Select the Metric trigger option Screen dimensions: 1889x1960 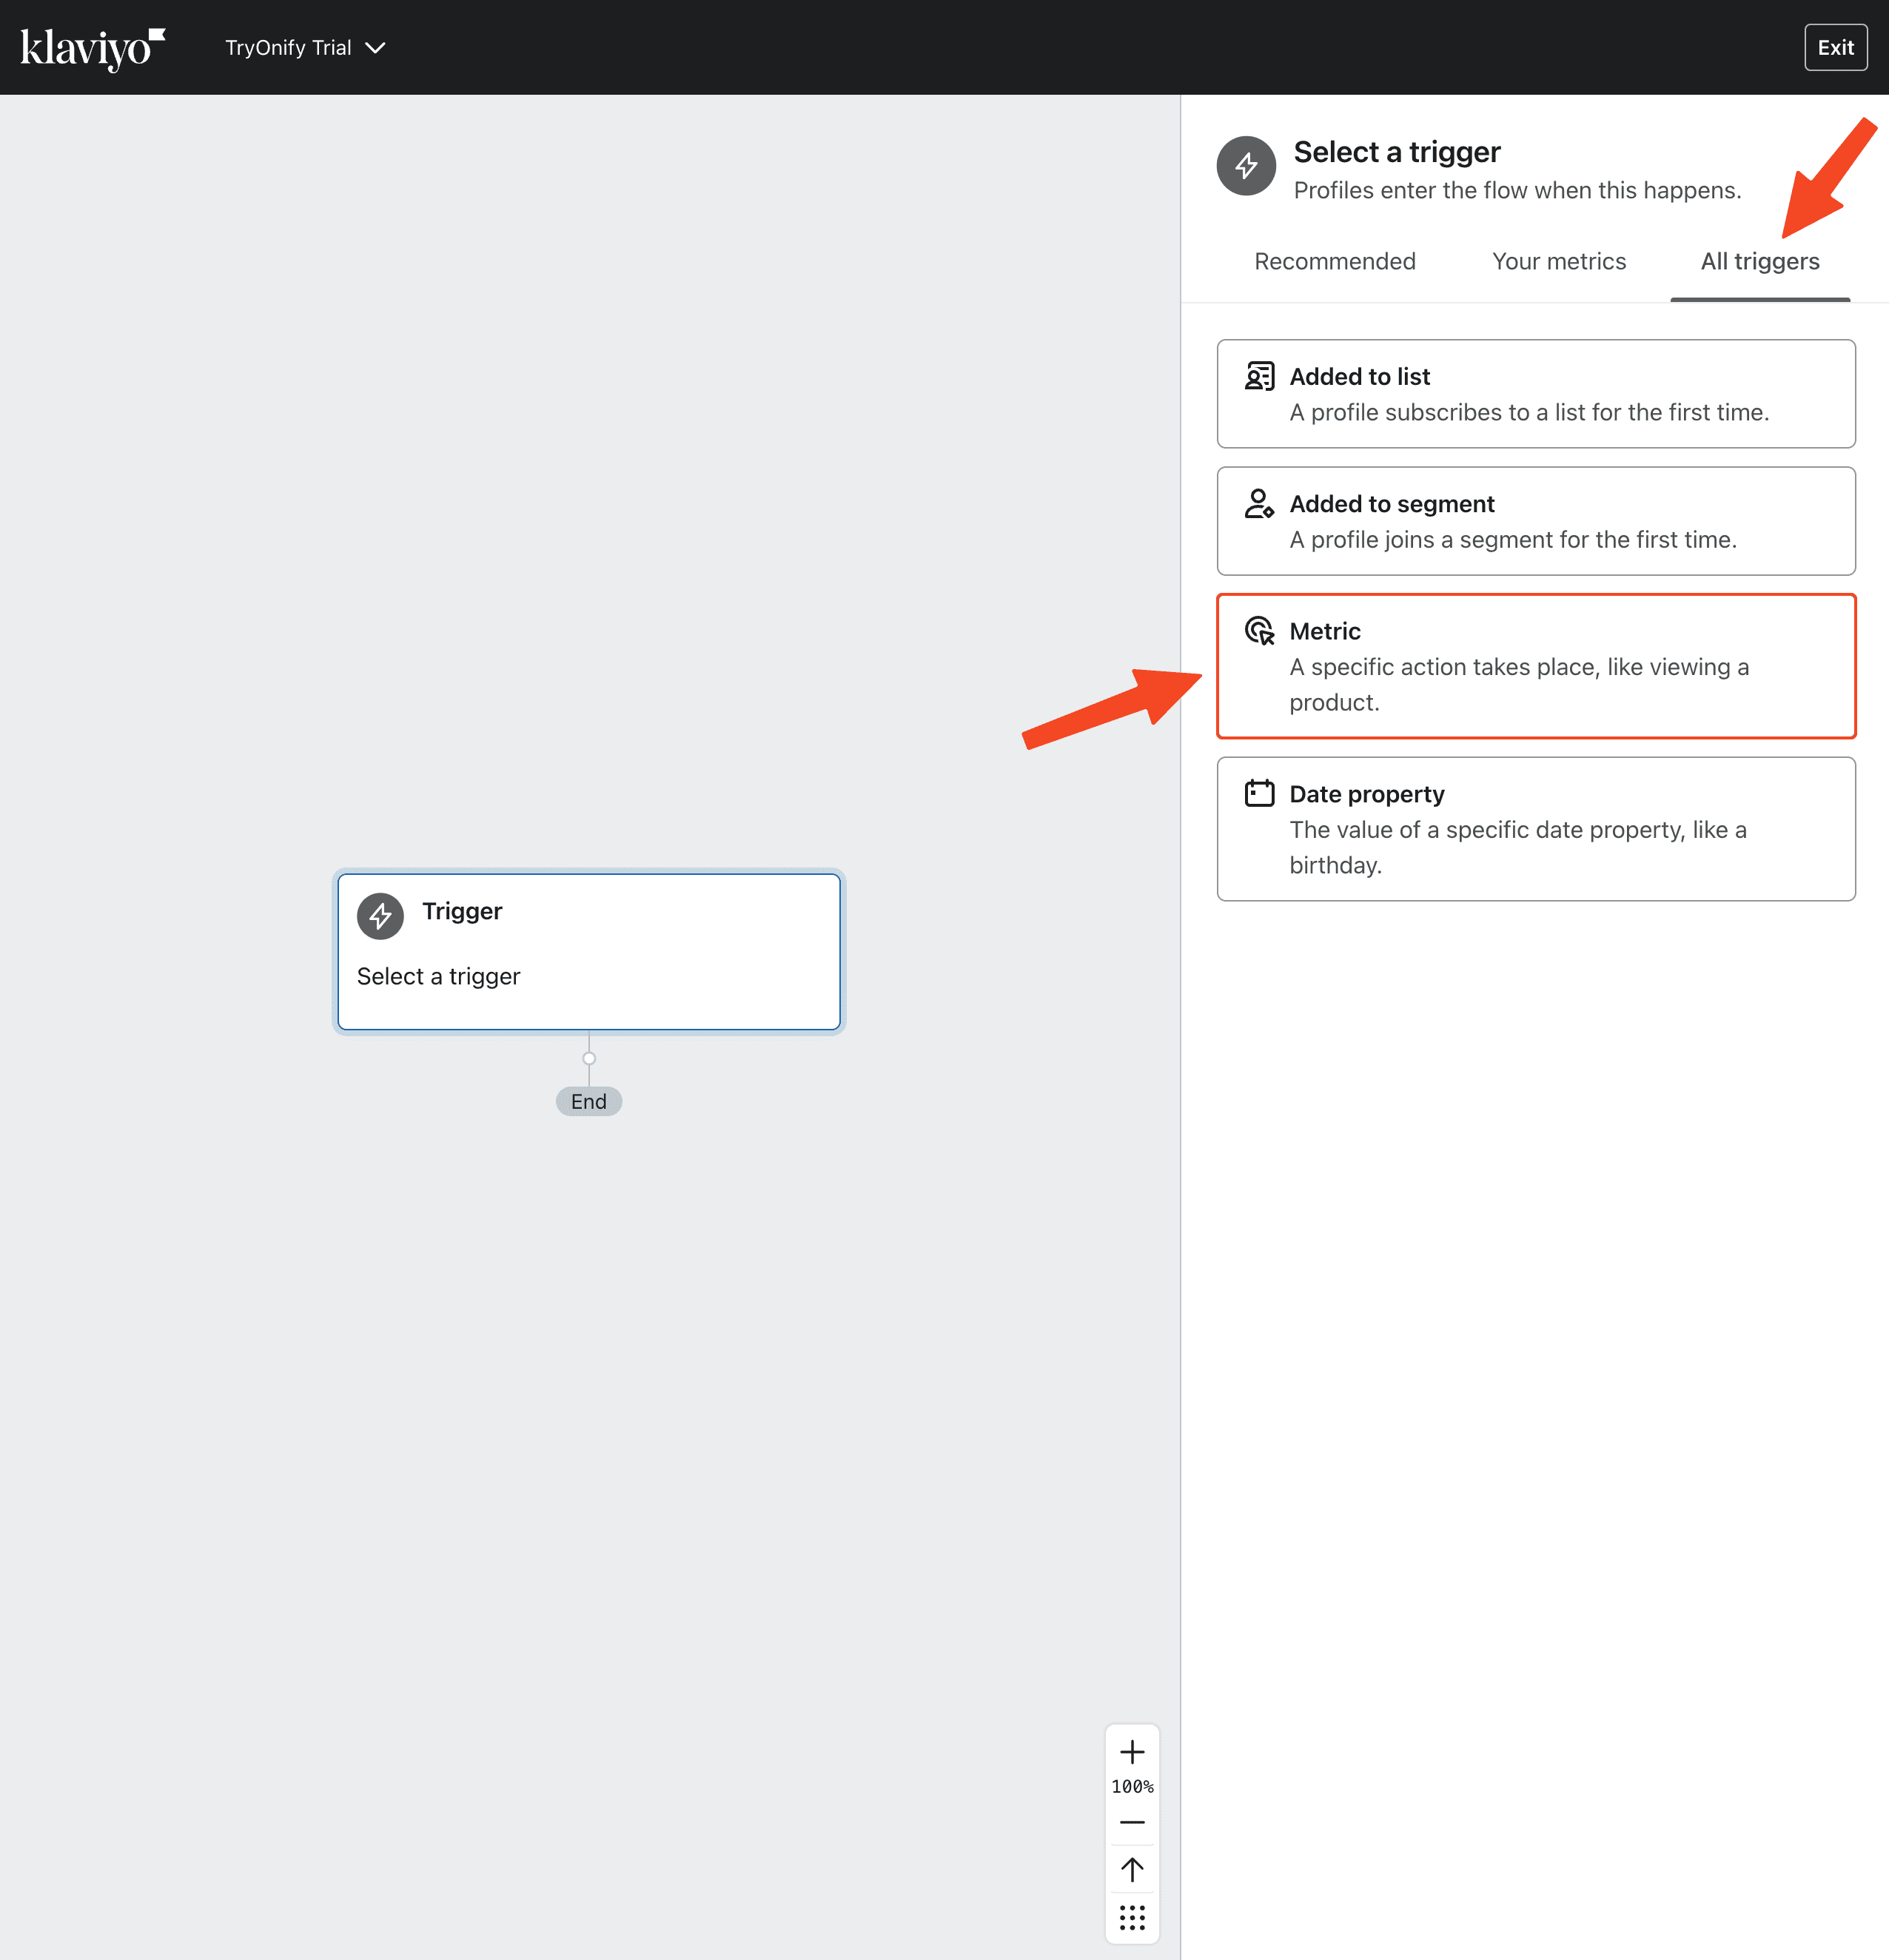point(1536,666)
